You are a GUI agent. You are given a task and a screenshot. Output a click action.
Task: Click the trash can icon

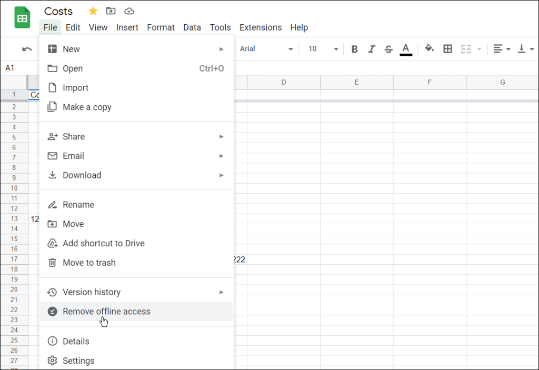point(52,263)
